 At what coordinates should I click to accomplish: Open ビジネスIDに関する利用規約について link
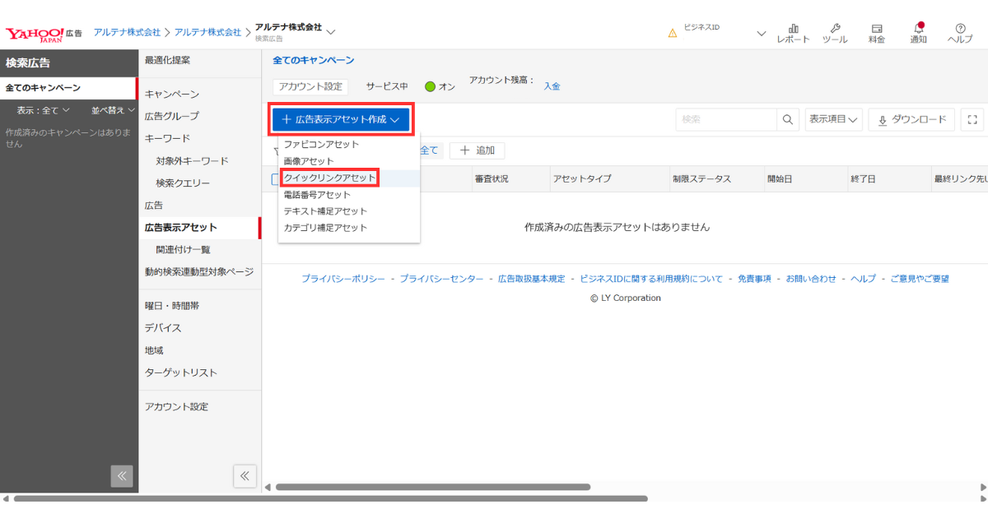pyautogui.click(x=651, y=279)
